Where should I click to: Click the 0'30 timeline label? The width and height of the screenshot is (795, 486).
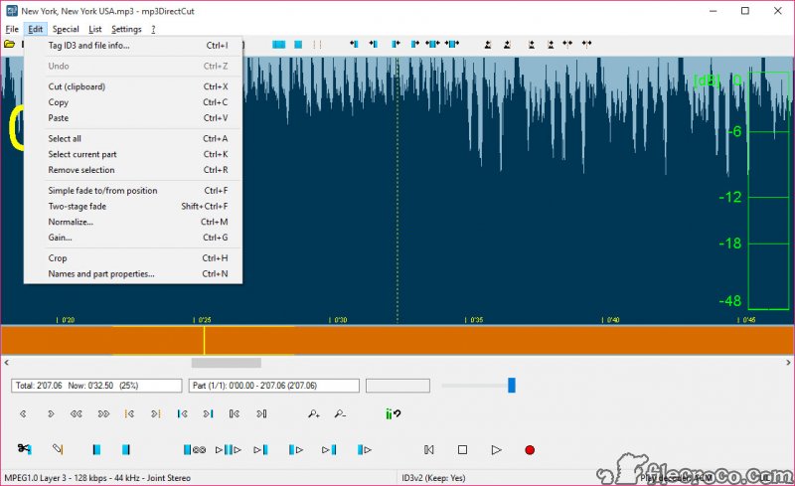340,320
